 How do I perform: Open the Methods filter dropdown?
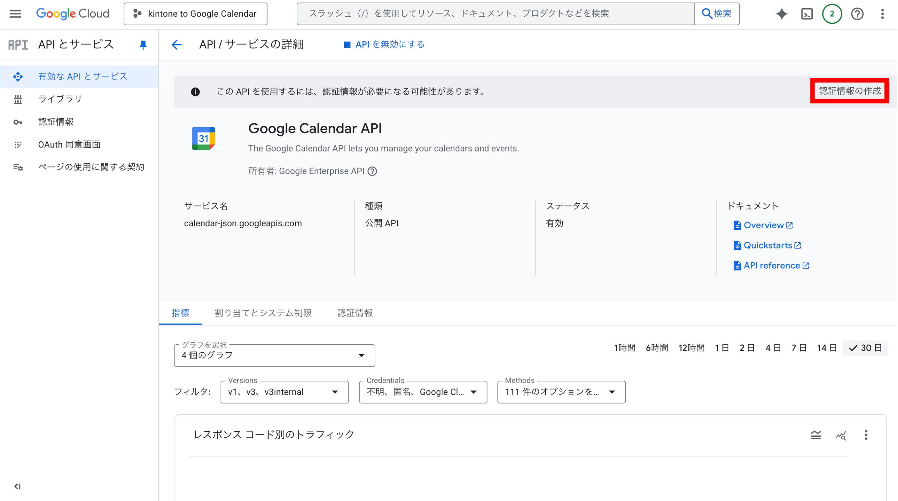561,392
